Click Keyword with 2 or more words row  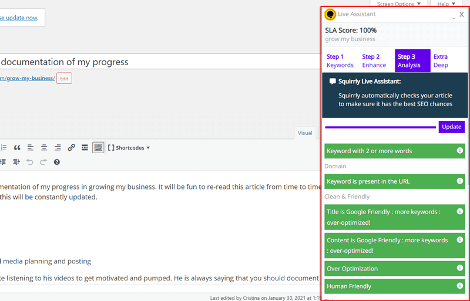pos(394,151)
